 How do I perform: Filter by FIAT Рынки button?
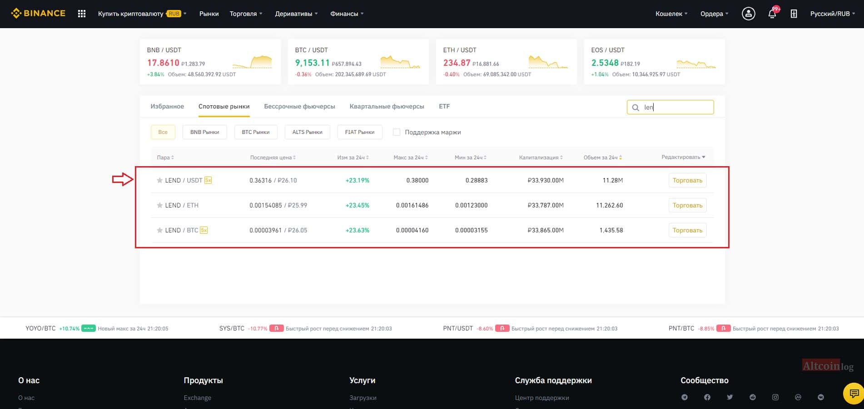360,132
